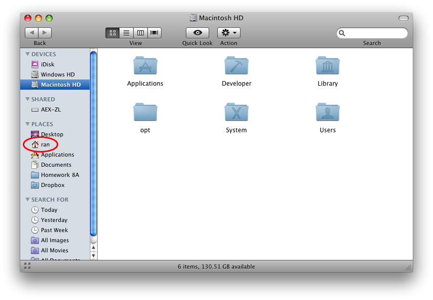Show files from Today
The image size is (433, 300).
(x=55, y=210)
